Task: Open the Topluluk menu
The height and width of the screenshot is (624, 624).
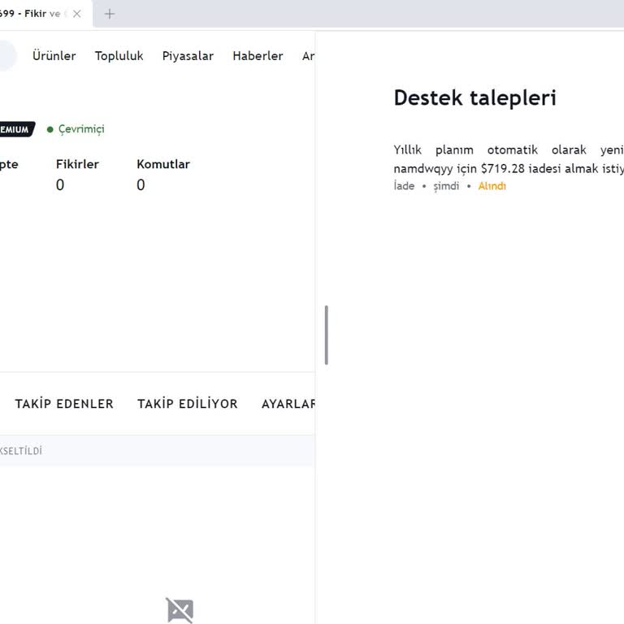Action: point(119,56)
